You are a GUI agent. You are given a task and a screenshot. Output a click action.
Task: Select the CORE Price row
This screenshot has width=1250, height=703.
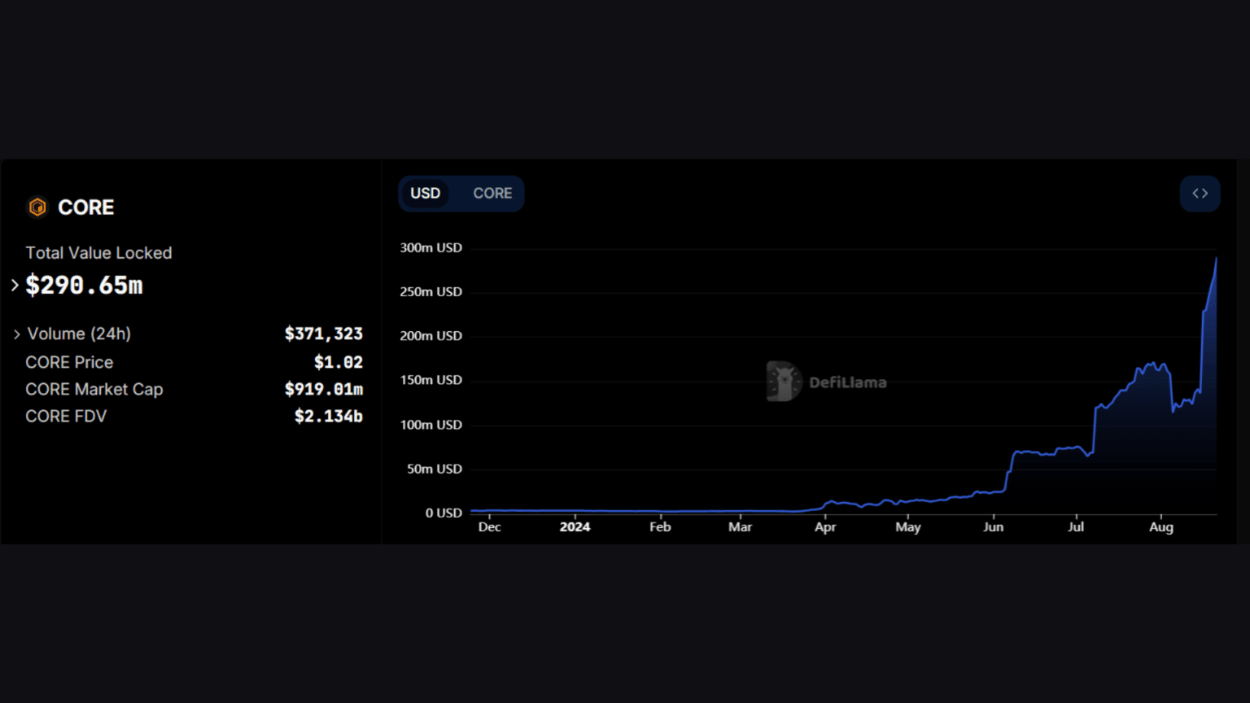tap(69, 362)
